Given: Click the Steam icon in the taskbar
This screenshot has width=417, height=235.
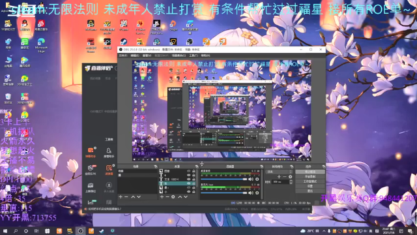Looking at the screenshot, I should pos(102,230).
